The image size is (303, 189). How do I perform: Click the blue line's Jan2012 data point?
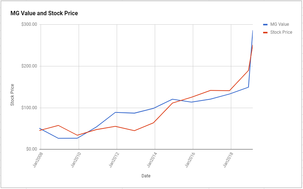pos(115,112)
